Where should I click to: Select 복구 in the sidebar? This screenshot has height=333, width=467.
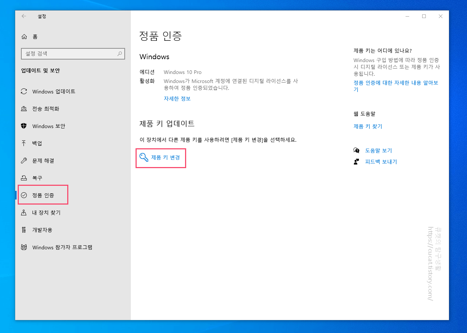[x=73, y=178]
